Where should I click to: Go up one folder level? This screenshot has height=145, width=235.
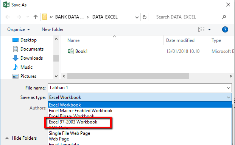[36, 17]
